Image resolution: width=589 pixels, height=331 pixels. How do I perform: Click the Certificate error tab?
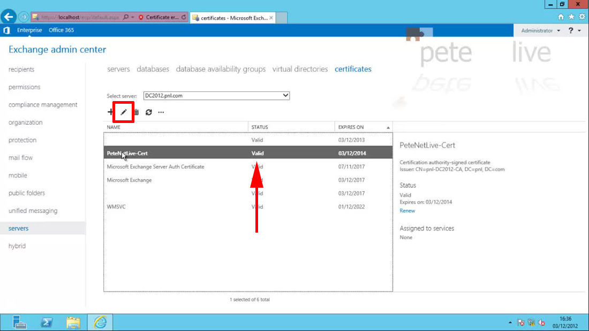(x=158, y=17)
